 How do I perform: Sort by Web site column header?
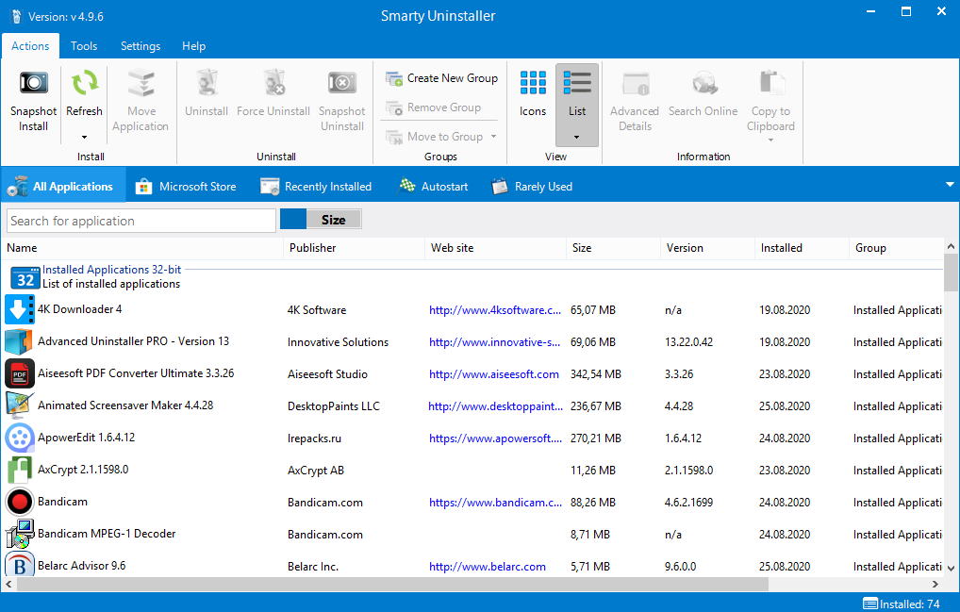point(495,248)
